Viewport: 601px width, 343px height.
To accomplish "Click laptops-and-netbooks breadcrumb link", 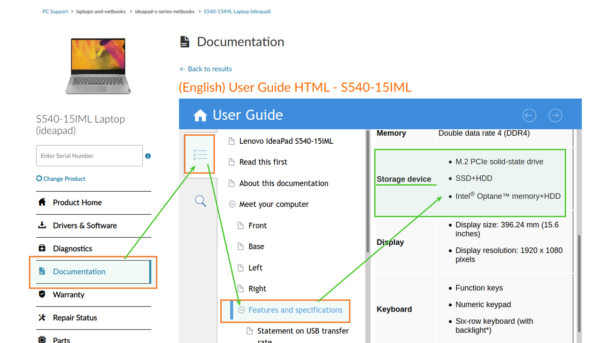I will click(101, 11).
